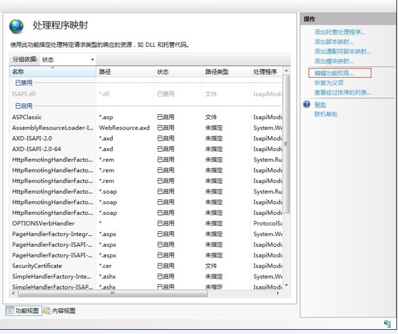
Task: Switch to the 内容视图 tab
Action: [x=60, y=311]
